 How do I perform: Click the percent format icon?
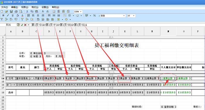coord(94,16)
